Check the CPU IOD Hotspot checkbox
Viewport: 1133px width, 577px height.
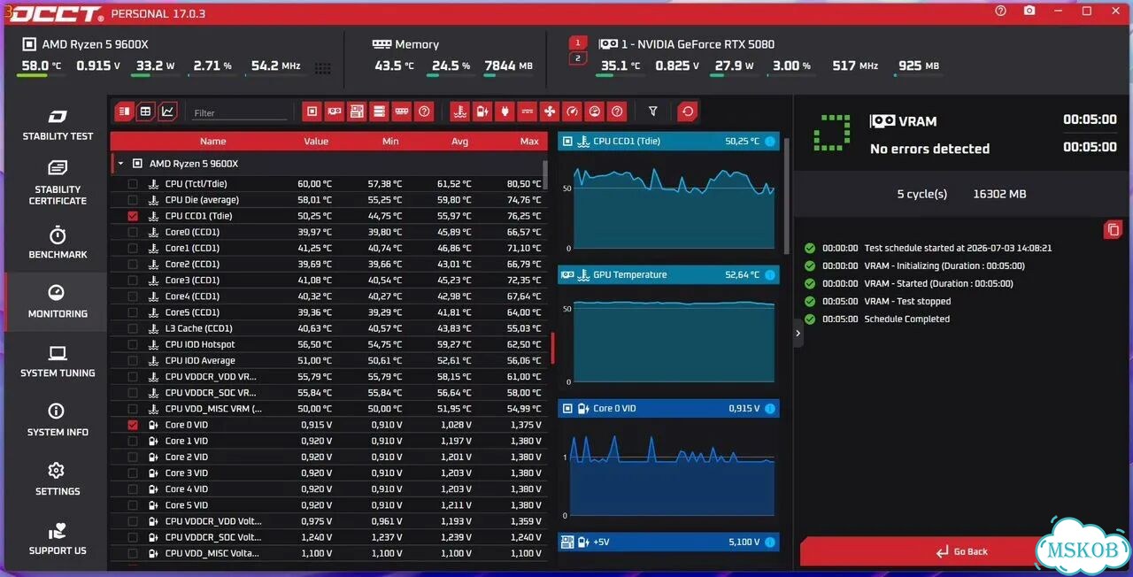pos(133,344)
